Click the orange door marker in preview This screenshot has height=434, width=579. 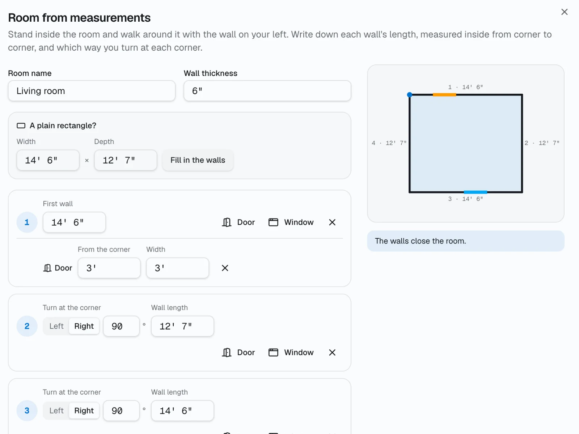[x=444, y=95]
